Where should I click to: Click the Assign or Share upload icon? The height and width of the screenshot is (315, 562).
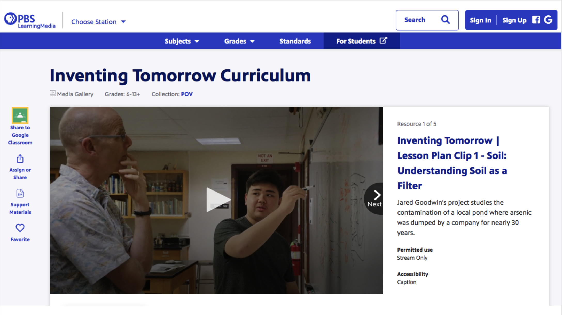point(20,159)
